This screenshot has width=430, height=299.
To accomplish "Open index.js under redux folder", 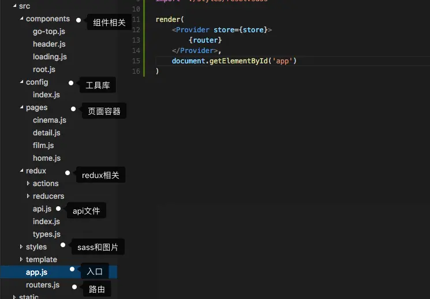I will coord(46,221).
